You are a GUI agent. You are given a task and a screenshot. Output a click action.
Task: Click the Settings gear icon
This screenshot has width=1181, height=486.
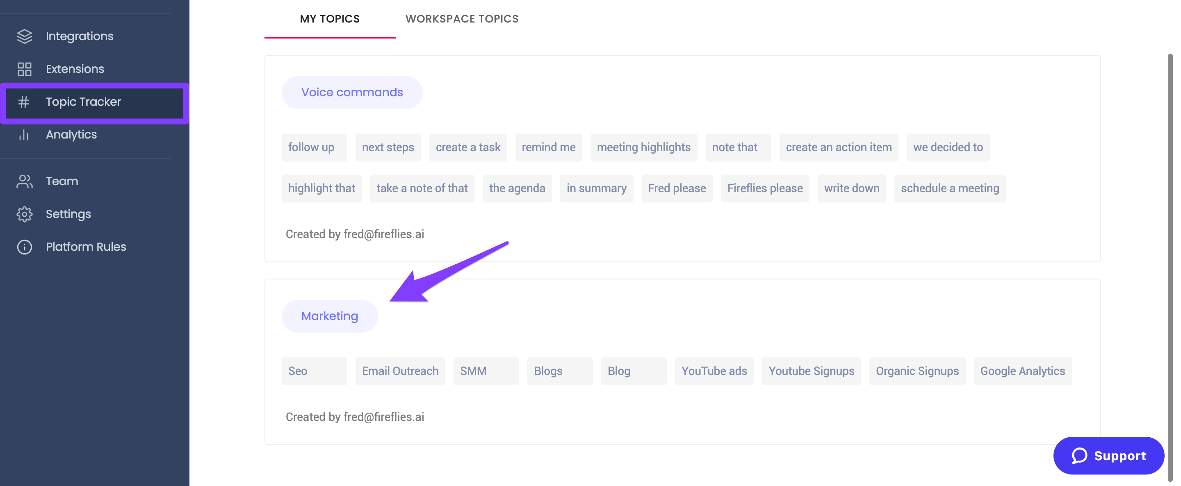coord(24,214)
